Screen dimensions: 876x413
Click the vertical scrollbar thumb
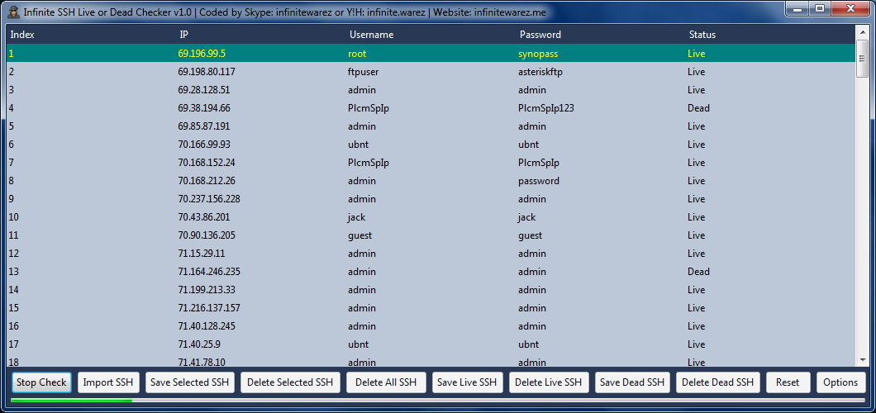tap(862, 58)
